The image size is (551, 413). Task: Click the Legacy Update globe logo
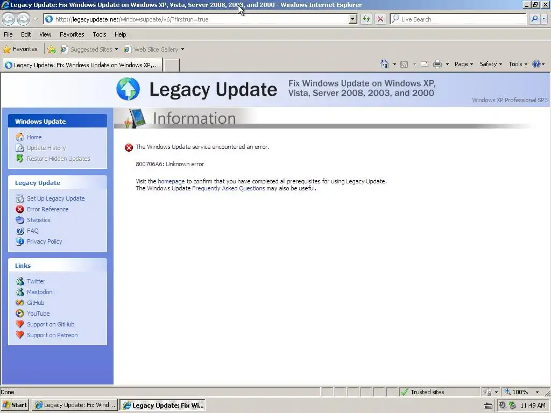pyautogui.click(x=128, y=89)
